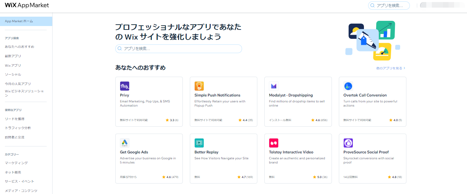The image size is (467, 194).
Task: Click the Wix App Market logo
Action: tap(27, 5)
